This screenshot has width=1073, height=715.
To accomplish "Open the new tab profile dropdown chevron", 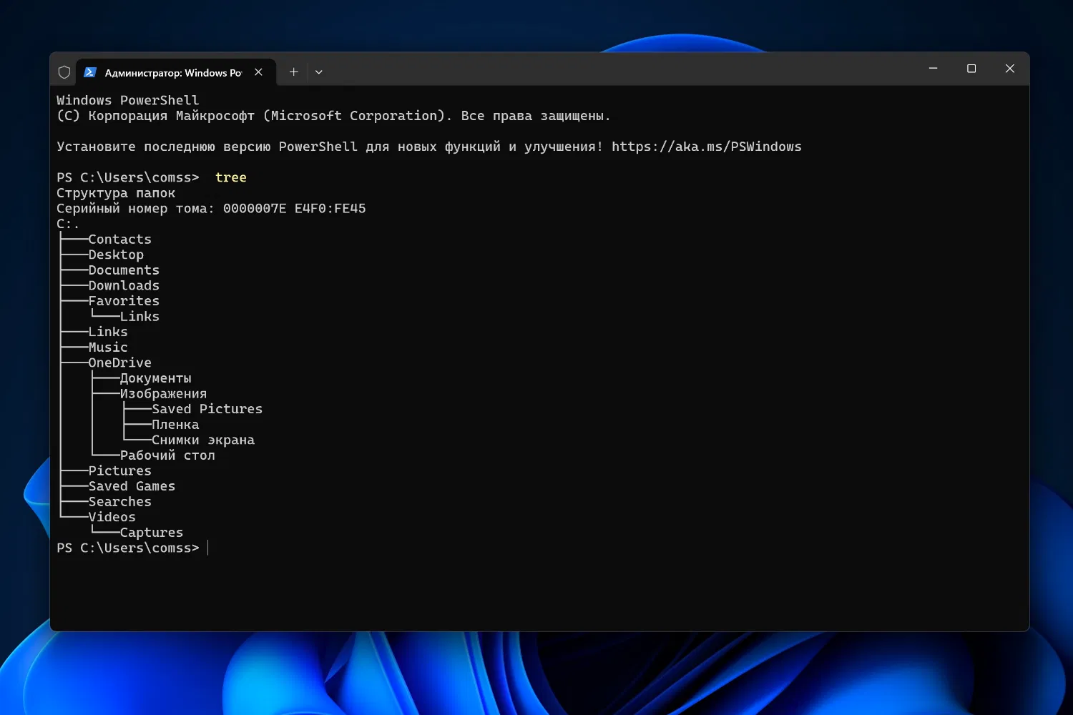I will [x=319, y=72].
